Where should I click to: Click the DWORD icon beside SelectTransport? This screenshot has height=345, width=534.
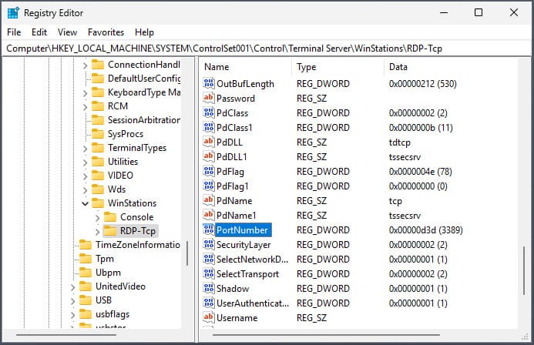208,273
